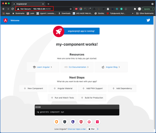Click the ng generate component xyz terminal text
This screenshot has width=156, height=133.
point(50,112)
